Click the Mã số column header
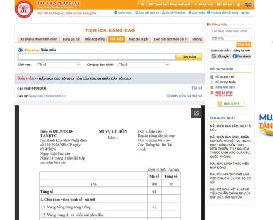The image size is (273, 220). point(154,176)
